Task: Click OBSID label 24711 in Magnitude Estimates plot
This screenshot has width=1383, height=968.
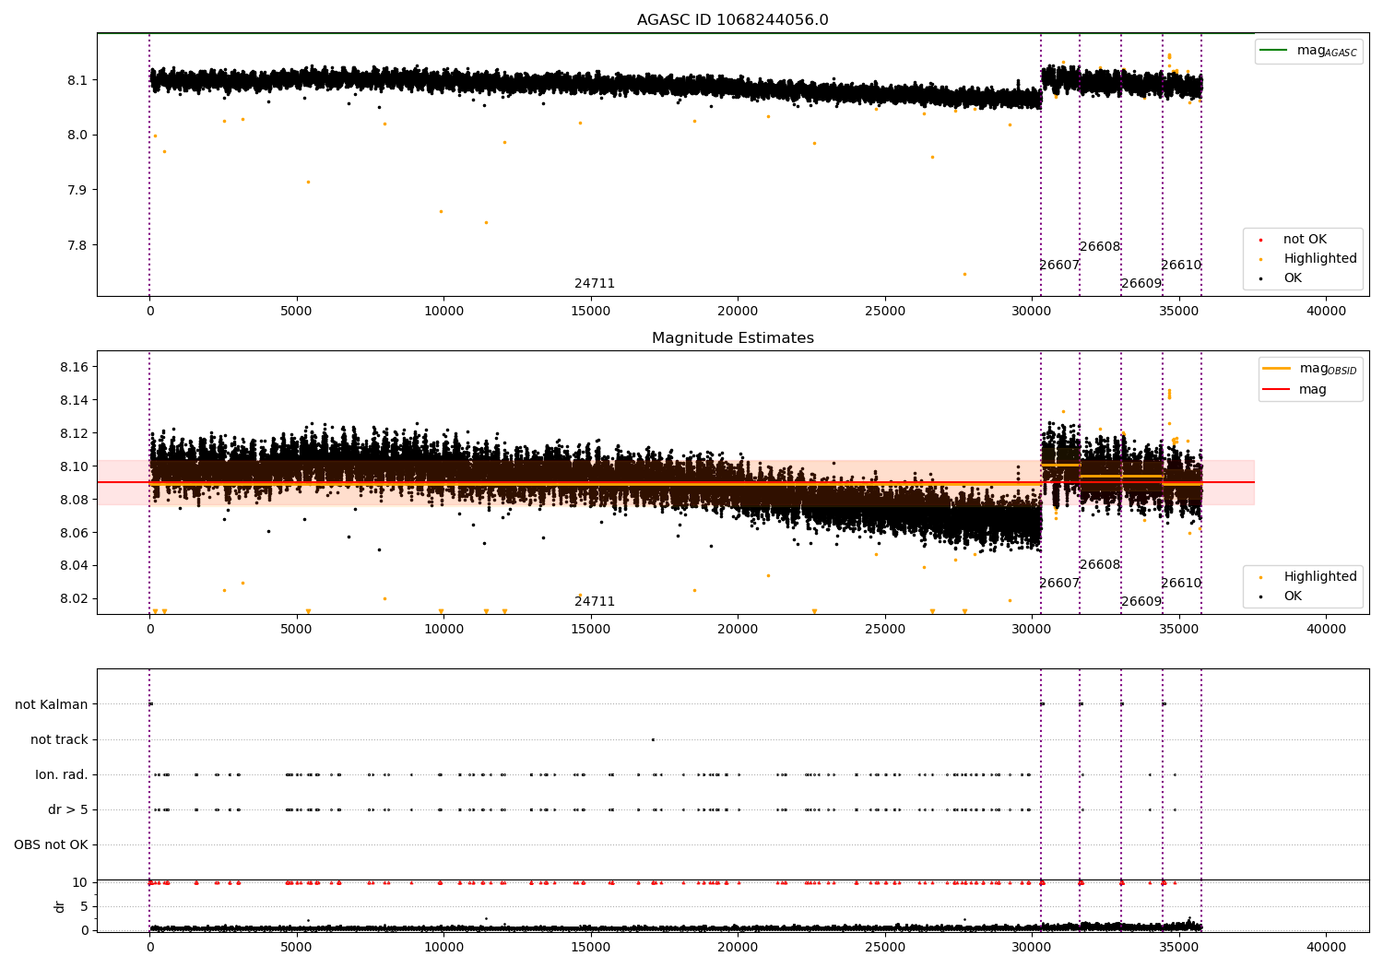Action: click(x=595, y=602)
